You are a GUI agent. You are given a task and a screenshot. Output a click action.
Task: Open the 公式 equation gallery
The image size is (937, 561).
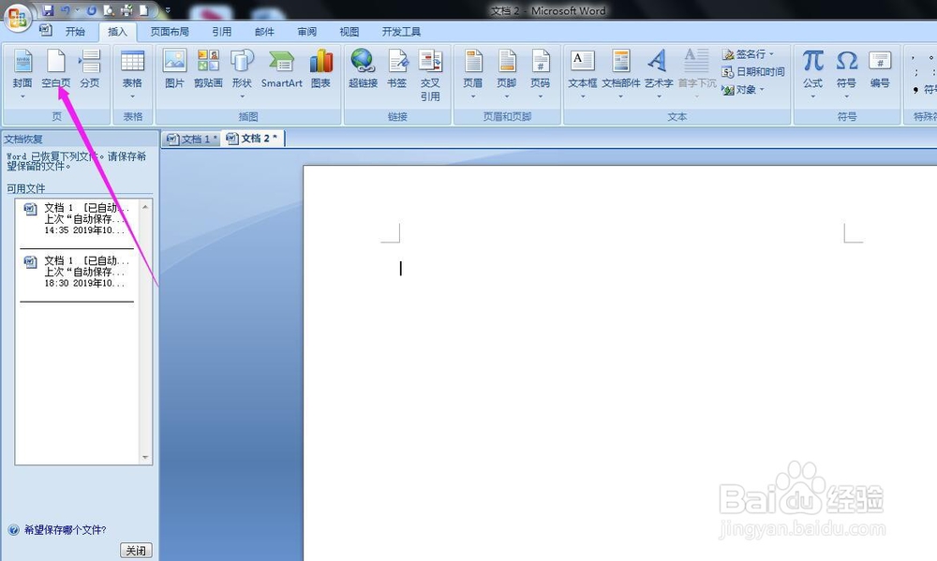coord(812,73)
